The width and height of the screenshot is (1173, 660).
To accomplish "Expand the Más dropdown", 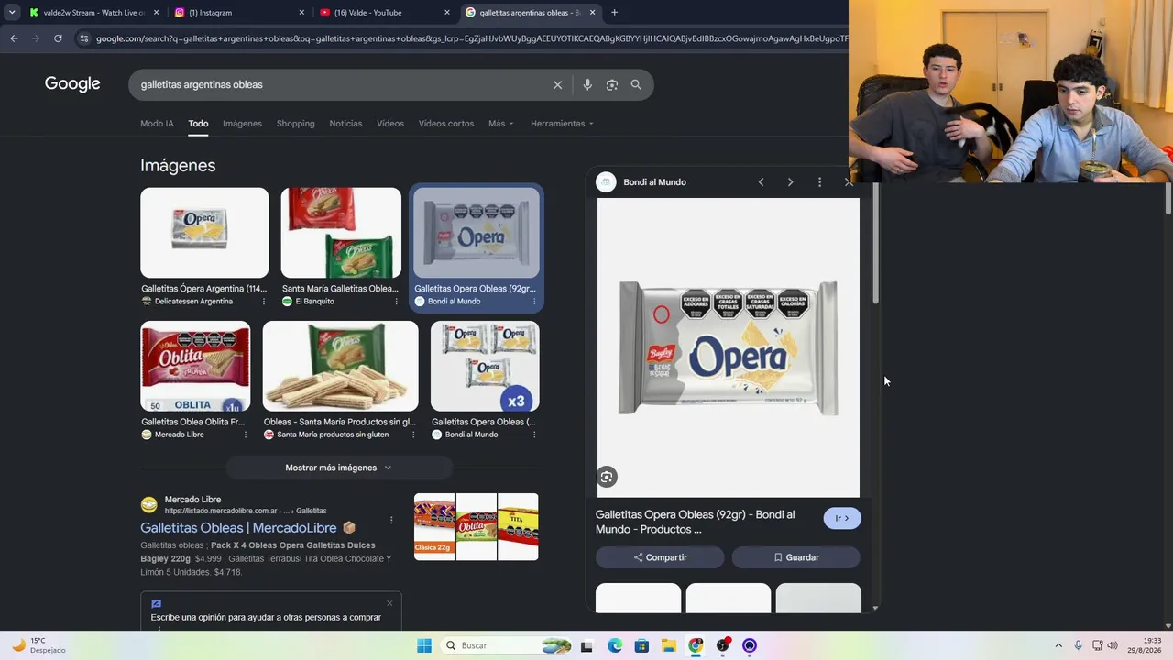I will pos(501,124).
